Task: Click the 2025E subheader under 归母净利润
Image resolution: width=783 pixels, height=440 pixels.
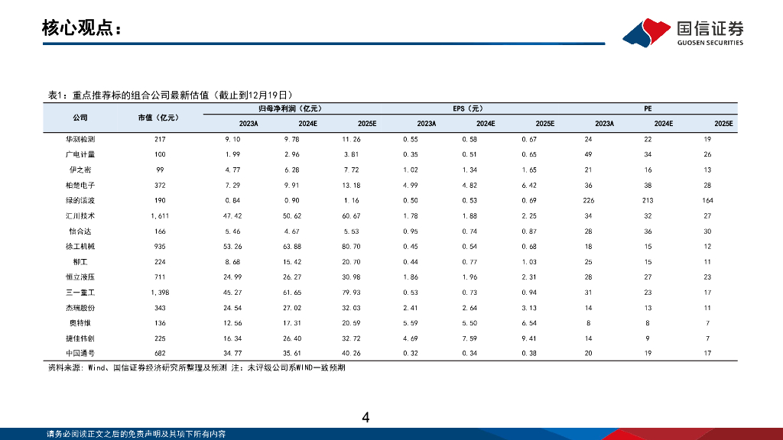Action: pos(367,124)
